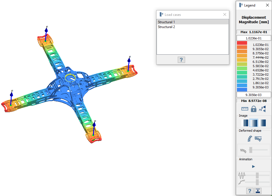Click the sine-wave animation slider handle
Image resolution: width=272 pixels, height=196 pixels.
point(257,175)
